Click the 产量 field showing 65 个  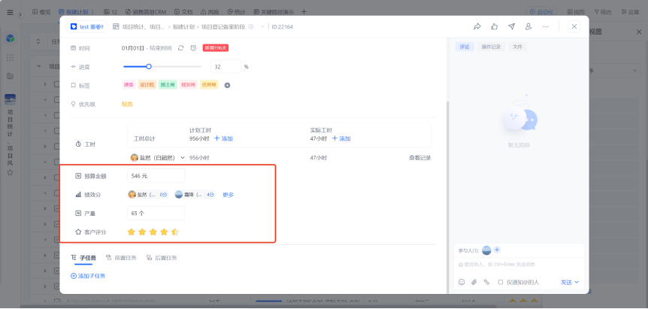(156, 214)
